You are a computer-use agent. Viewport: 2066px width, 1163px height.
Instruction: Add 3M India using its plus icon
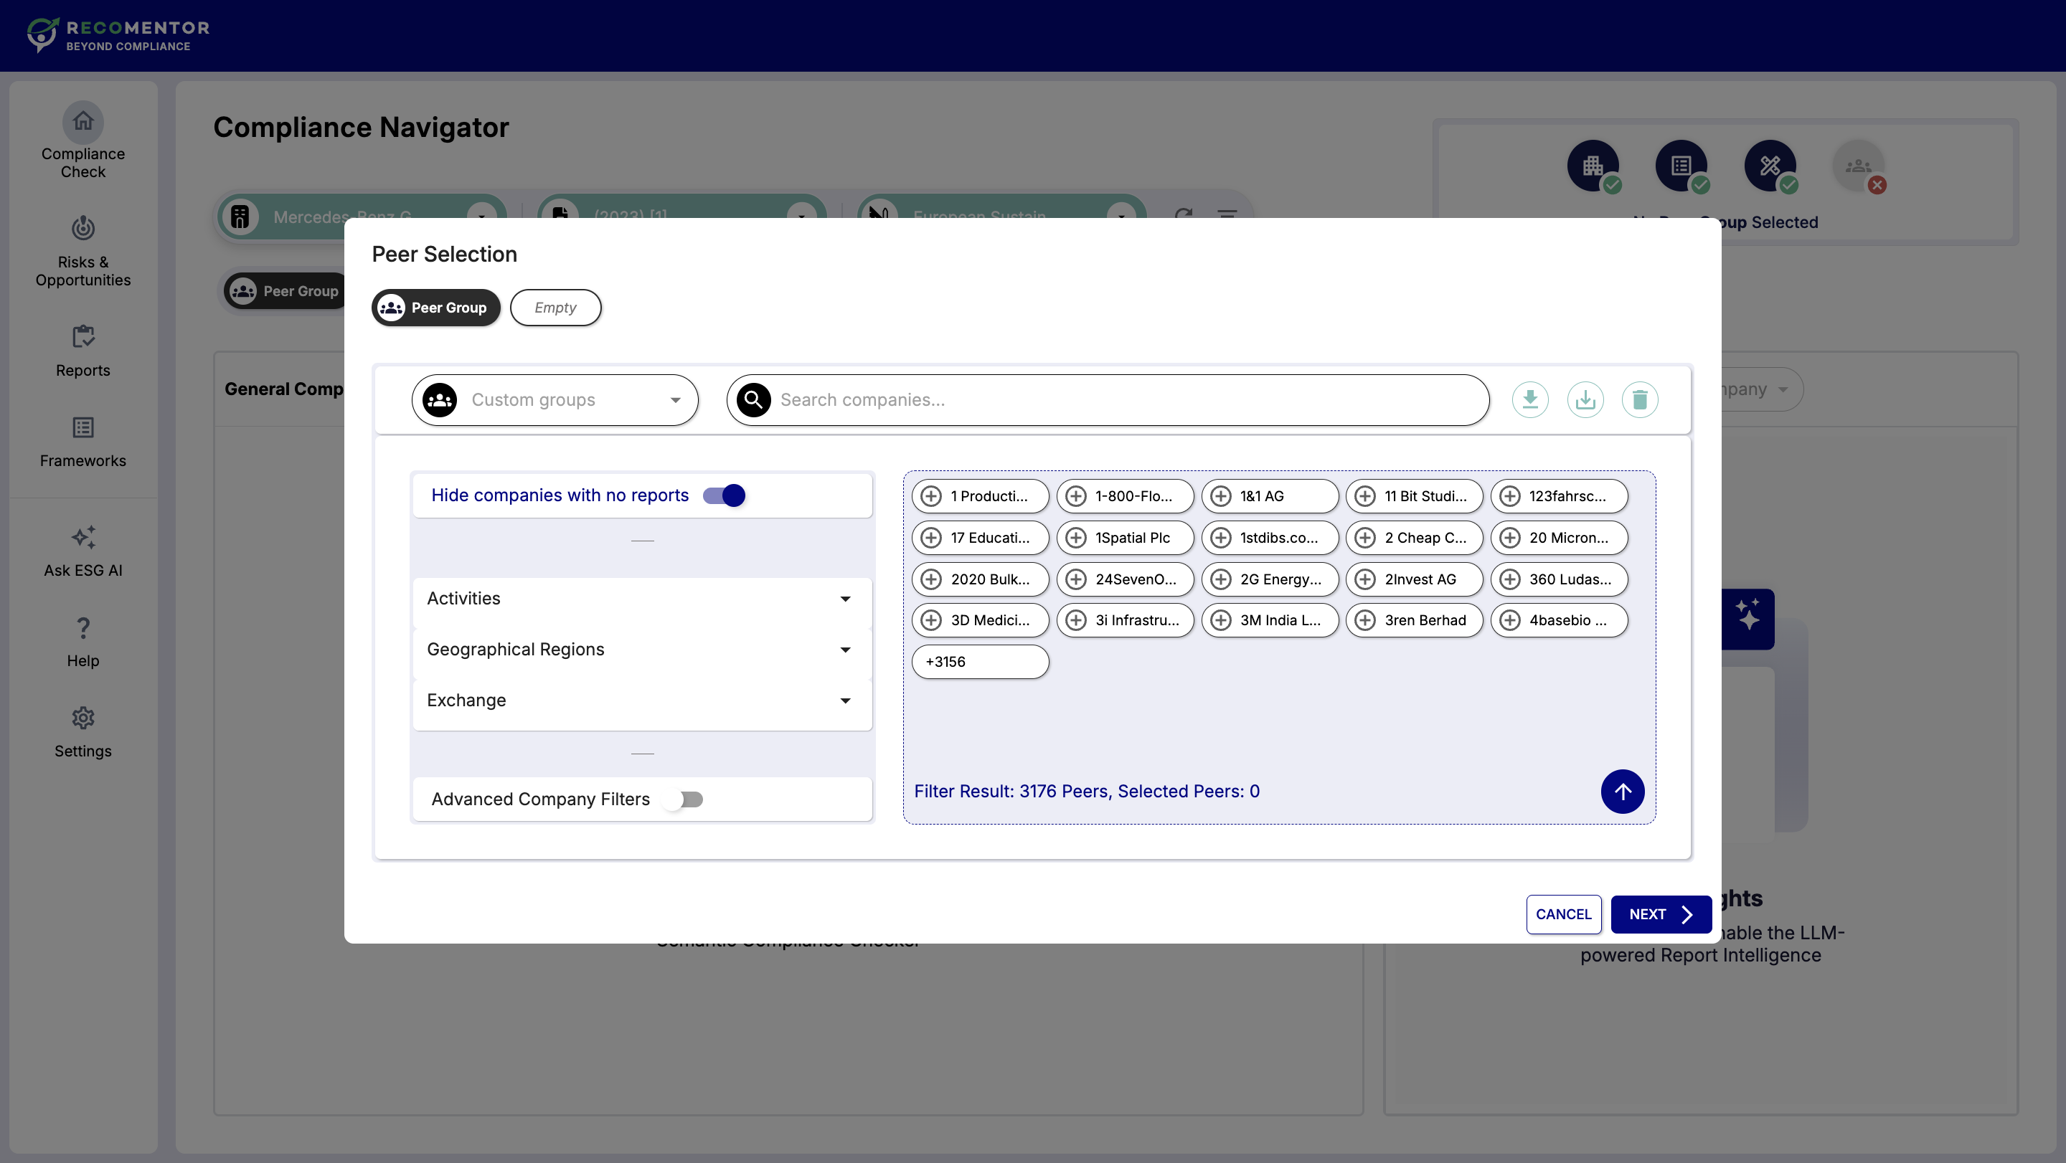click(x=1221, y=620)
